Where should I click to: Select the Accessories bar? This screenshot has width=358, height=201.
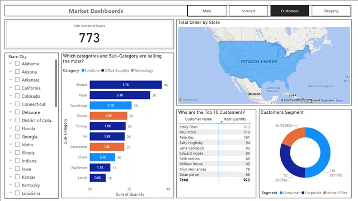click(107, 147)
